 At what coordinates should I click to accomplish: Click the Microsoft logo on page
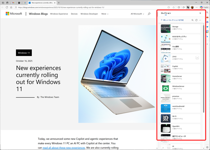(14, 14)
